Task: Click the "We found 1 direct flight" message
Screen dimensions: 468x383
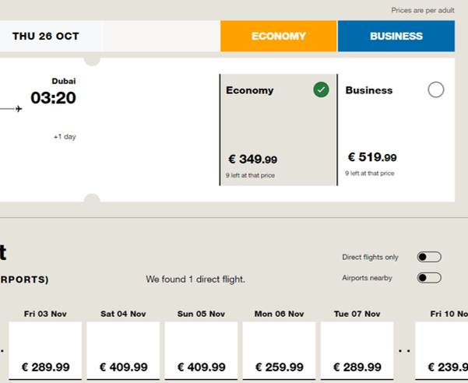Action: (x=195, y=279)
